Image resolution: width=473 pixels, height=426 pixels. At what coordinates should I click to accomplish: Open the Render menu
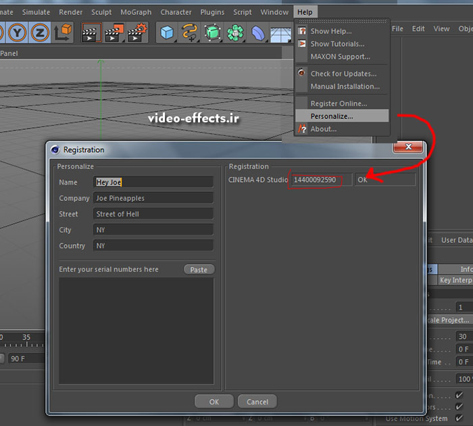[x=70, y=12]
